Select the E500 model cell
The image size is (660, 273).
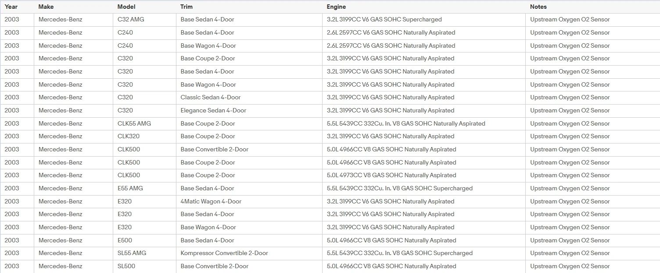pos(144,240)
